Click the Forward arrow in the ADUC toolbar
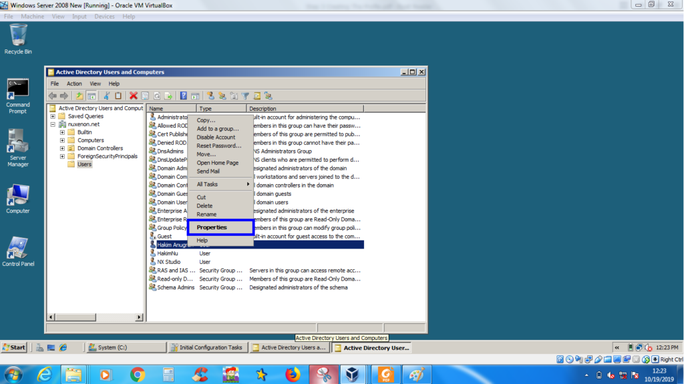Screen dimensions: 684x384 pos(64,95)
